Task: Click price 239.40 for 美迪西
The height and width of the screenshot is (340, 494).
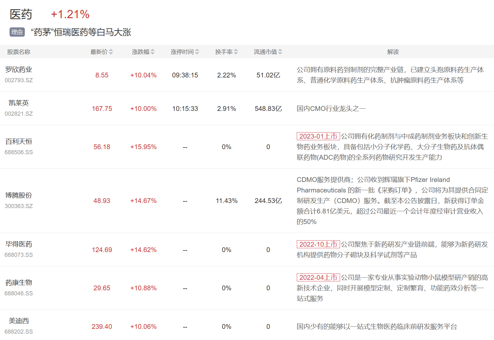Action: point(102,327)
